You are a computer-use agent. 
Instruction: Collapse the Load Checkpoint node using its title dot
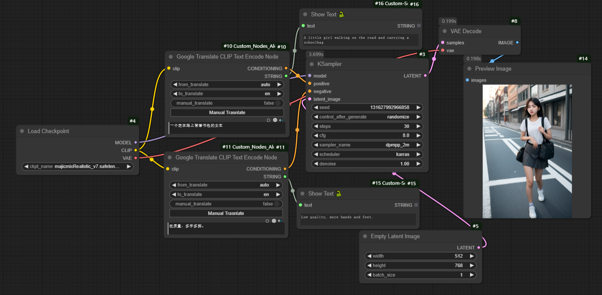[22, 132]
